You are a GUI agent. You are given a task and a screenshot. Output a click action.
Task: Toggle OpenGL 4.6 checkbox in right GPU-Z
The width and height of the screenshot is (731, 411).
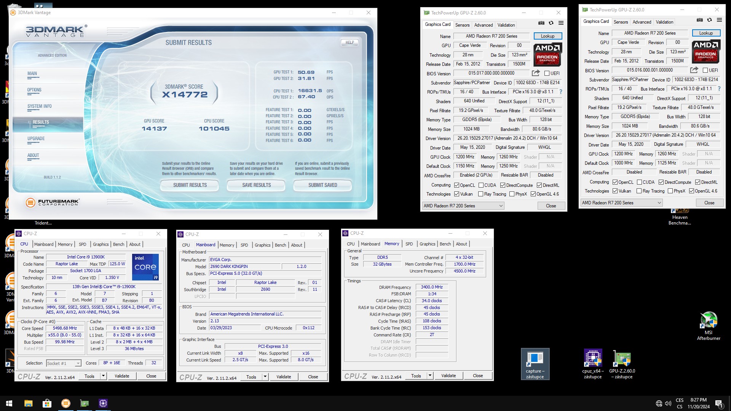[691, 191]
